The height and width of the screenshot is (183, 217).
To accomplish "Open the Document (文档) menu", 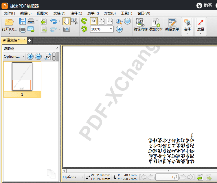I will (59, 13).
